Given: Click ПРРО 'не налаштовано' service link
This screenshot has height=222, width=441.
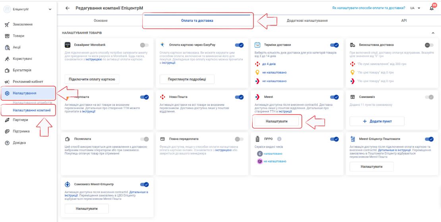Looking at the screenshot, I should point(275,161).
